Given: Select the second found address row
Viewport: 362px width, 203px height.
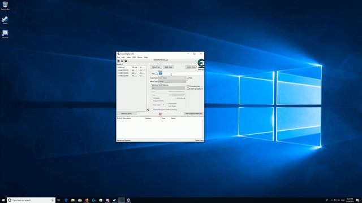Looking at the screenshot, I should tap(131, 73).
